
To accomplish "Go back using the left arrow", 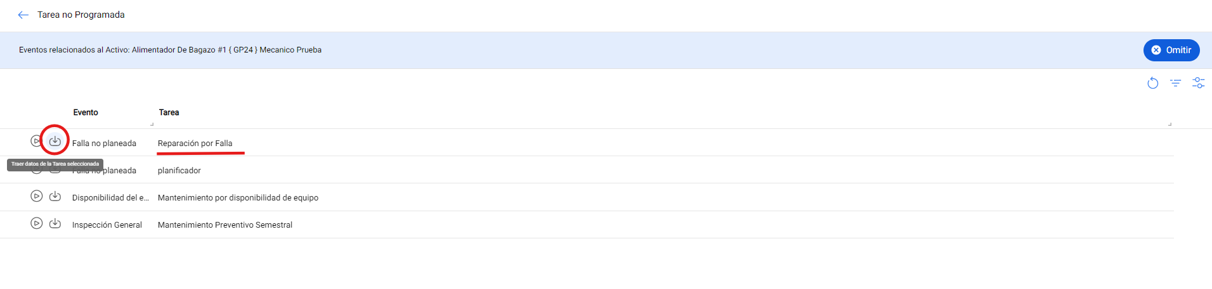I will click(x=23, y=15).
